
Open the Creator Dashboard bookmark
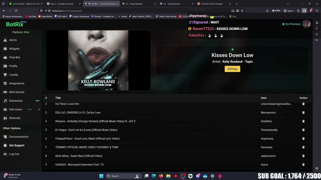(79, 16)
